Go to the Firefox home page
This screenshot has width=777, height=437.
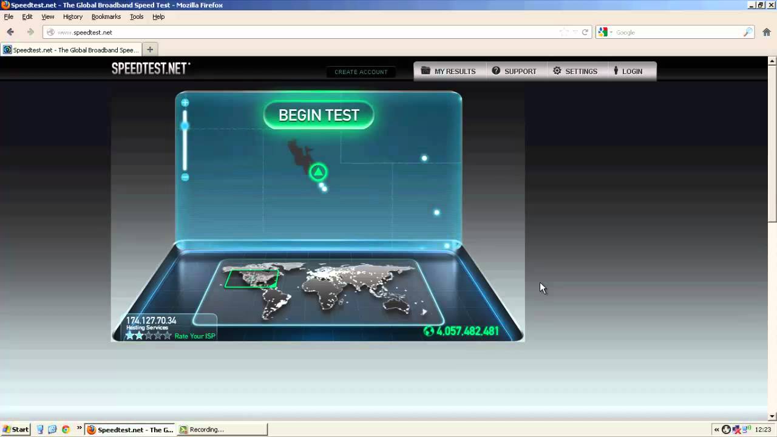pos(767,32)
